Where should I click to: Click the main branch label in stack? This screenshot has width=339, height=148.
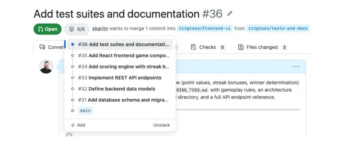[x=85, y=111]
